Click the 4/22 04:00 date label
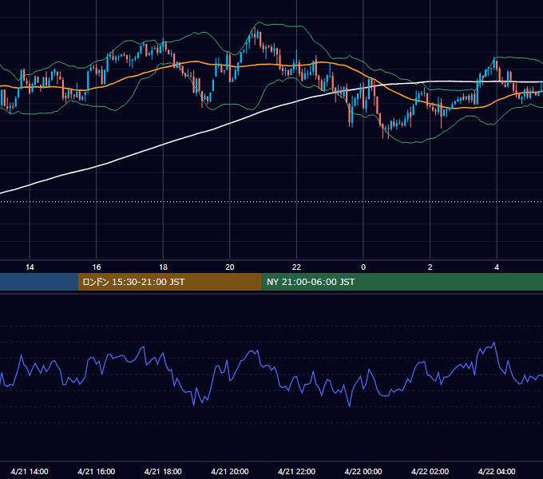Viewport: 543px width, 479px height. pyautogui.click(x=497, y=471)
